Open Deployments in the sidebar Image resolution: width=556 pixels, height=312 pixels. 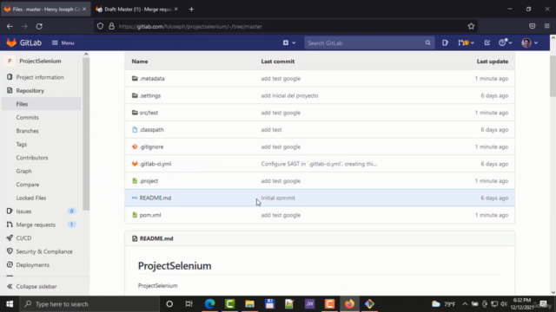click(32, 265)
